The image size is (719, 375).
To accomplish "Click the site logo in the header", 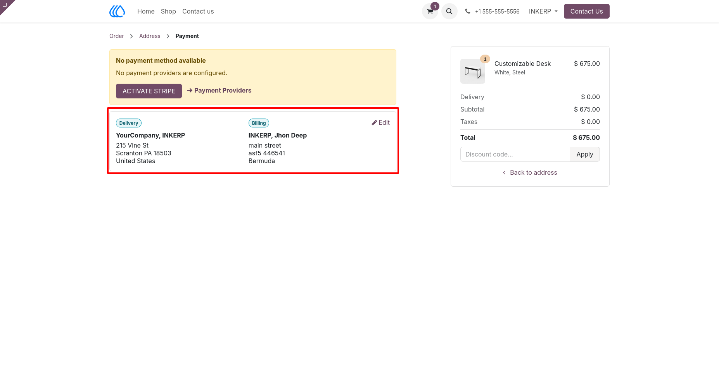I will click(117, 11).
